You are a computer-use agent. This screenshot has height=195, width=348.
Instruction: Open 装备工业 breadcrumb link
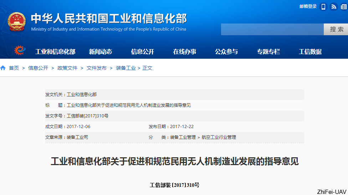pyautogui.click(x=126, y=68)
